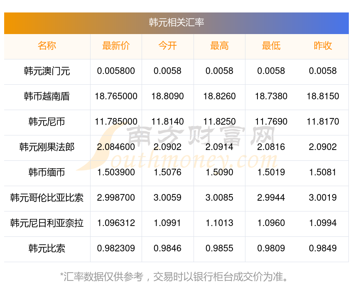The height and width of the screenshot is (290, 353).
Task: Open the 韩币越南盾 currency pair
Action: [x=47, y=96]
